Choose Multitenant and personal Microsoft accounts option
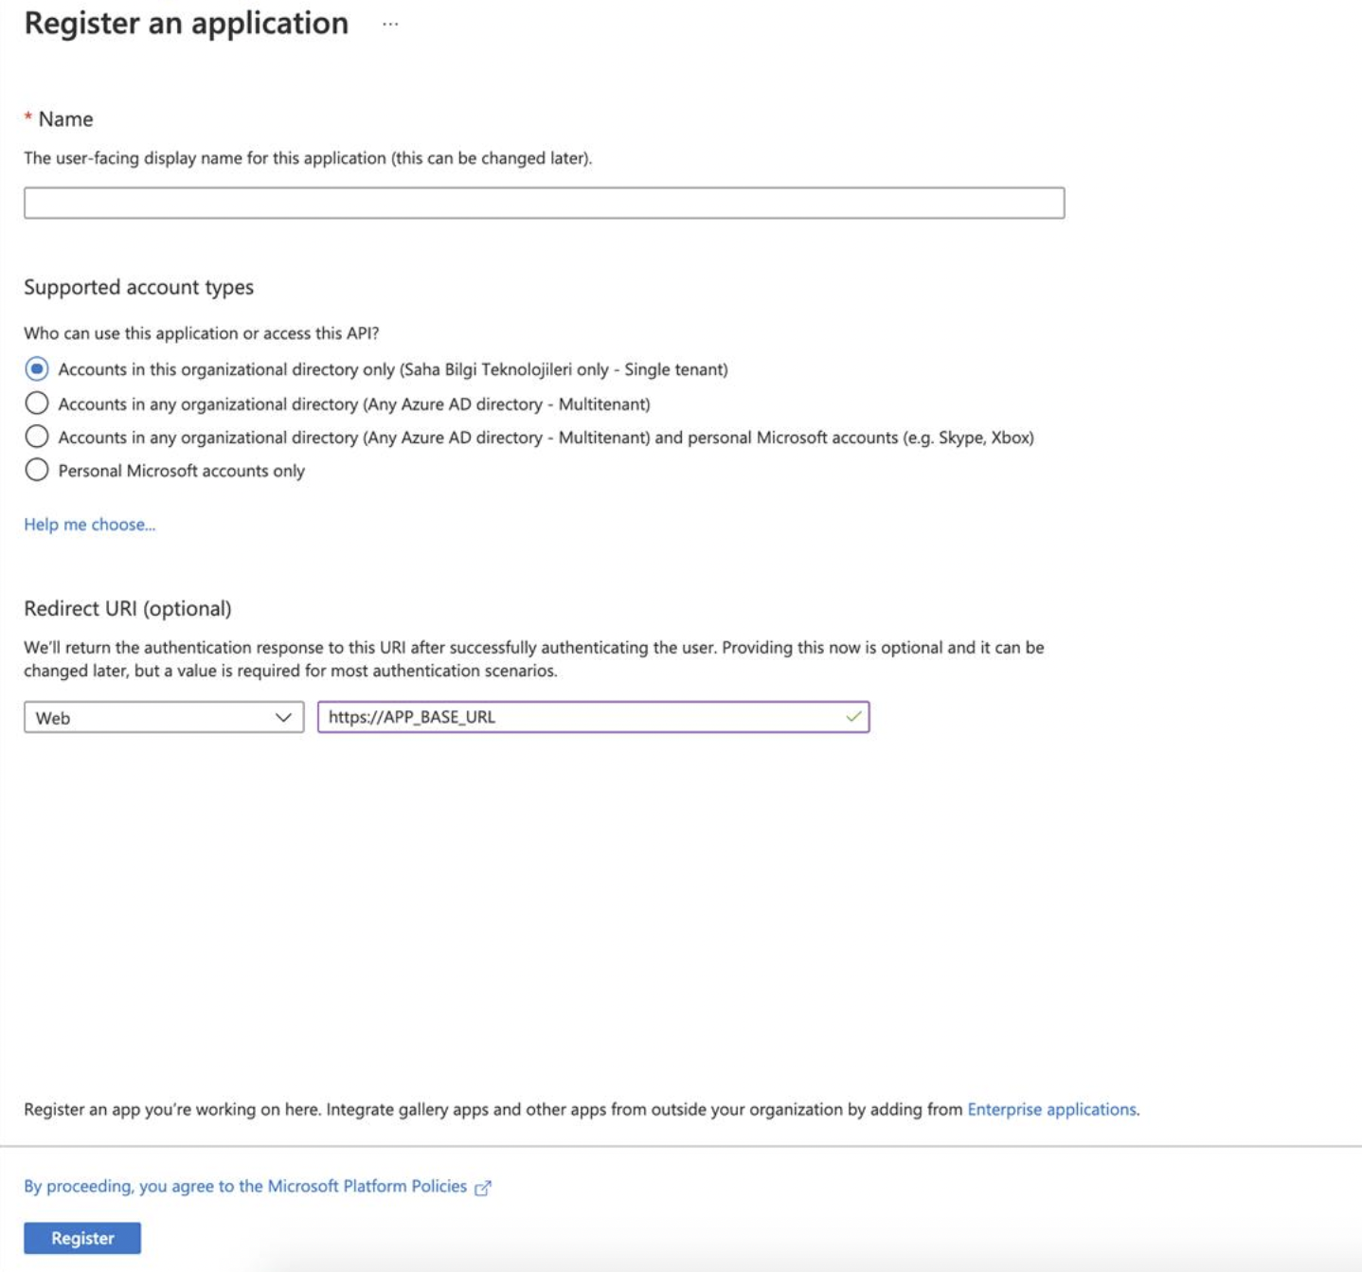 point(37,437)
